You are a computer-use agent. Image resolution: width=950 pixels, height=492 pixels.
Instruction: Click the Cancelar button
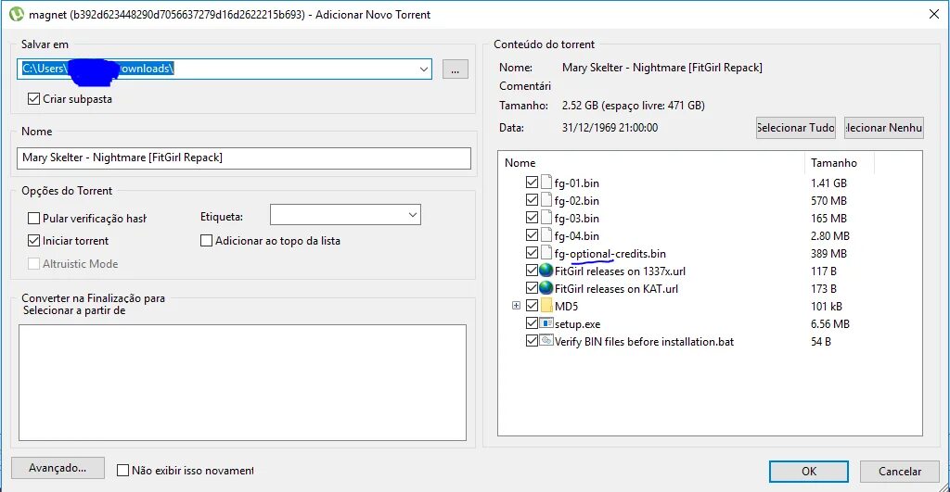pyautogui.click(x=900, y=472)
